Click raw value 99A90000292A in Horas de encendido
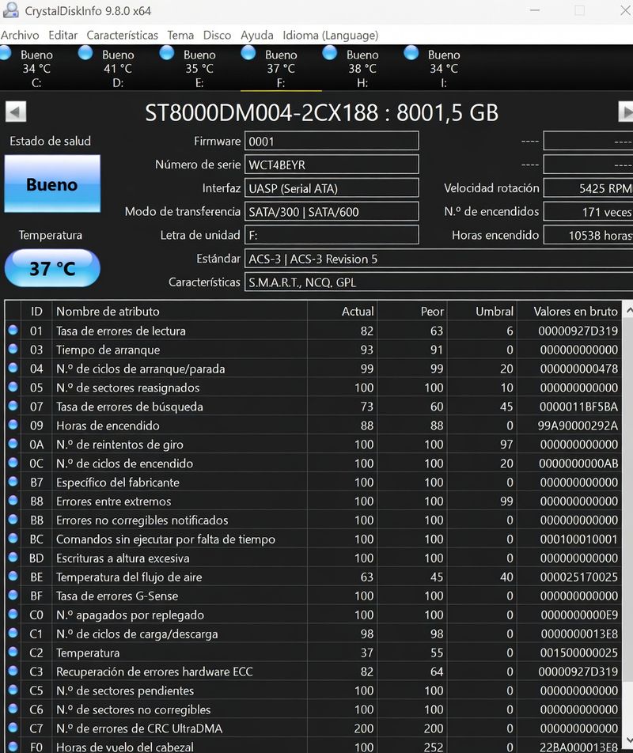The width and height of the screenshot is (633, 753). click(578, 426)
